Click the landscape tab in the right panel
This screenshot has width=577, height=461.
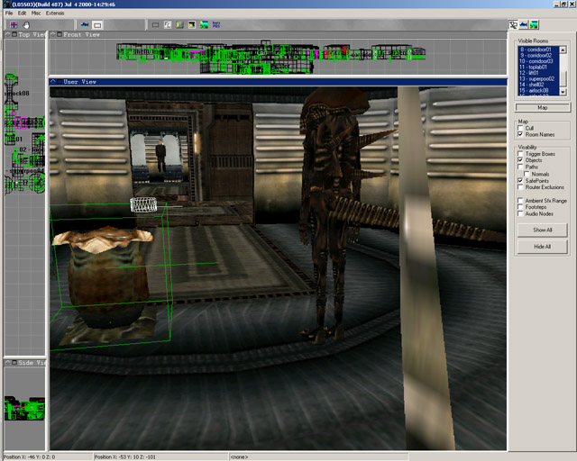point(534,24)
